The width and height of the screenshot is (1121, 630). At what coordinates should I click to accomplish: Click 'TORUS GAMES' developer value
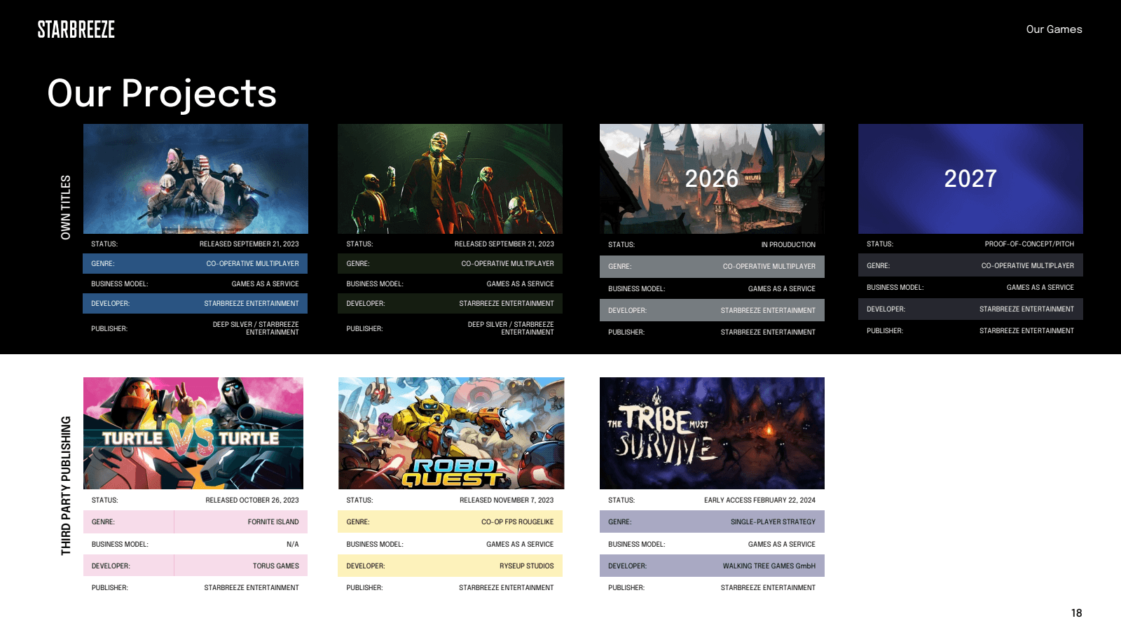click(x=276, y=566)
